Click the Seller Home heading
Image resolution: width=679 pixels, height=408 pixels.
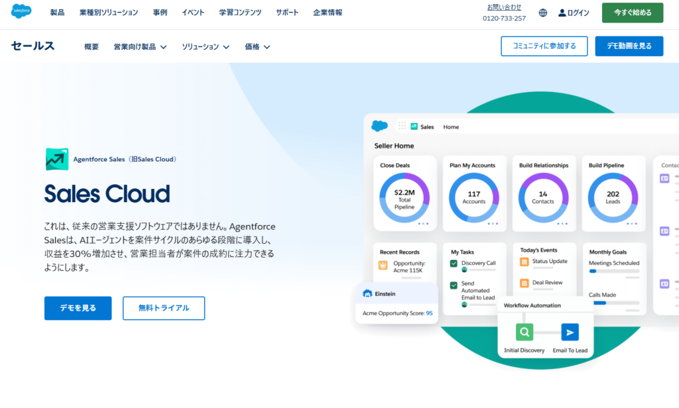[x=394, y=146]
